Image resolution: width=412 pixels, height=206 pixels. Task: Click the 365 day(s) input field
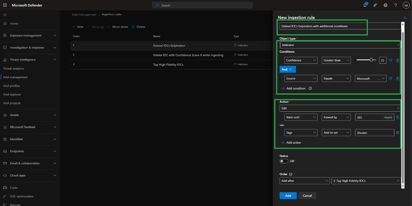pos(374,117)
